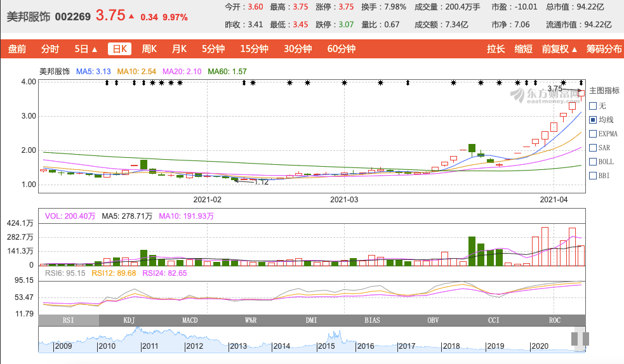Click the 主图指标 panel heading
624x364 pixels.
[x=604, y=91]
